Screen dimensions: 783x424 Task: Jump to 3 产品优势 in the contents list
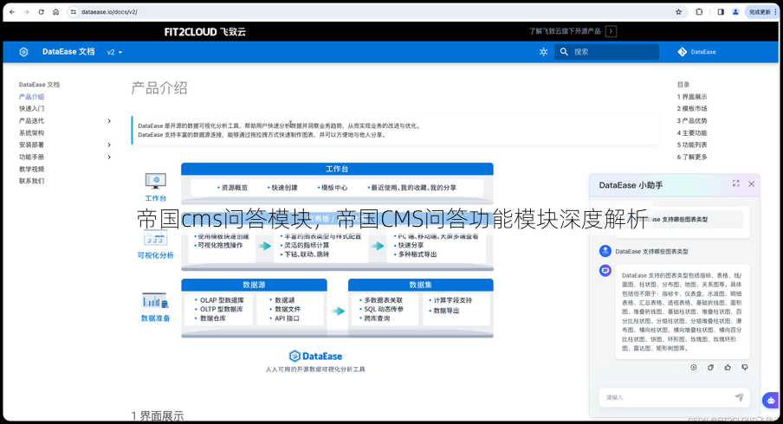coord(692,121)
